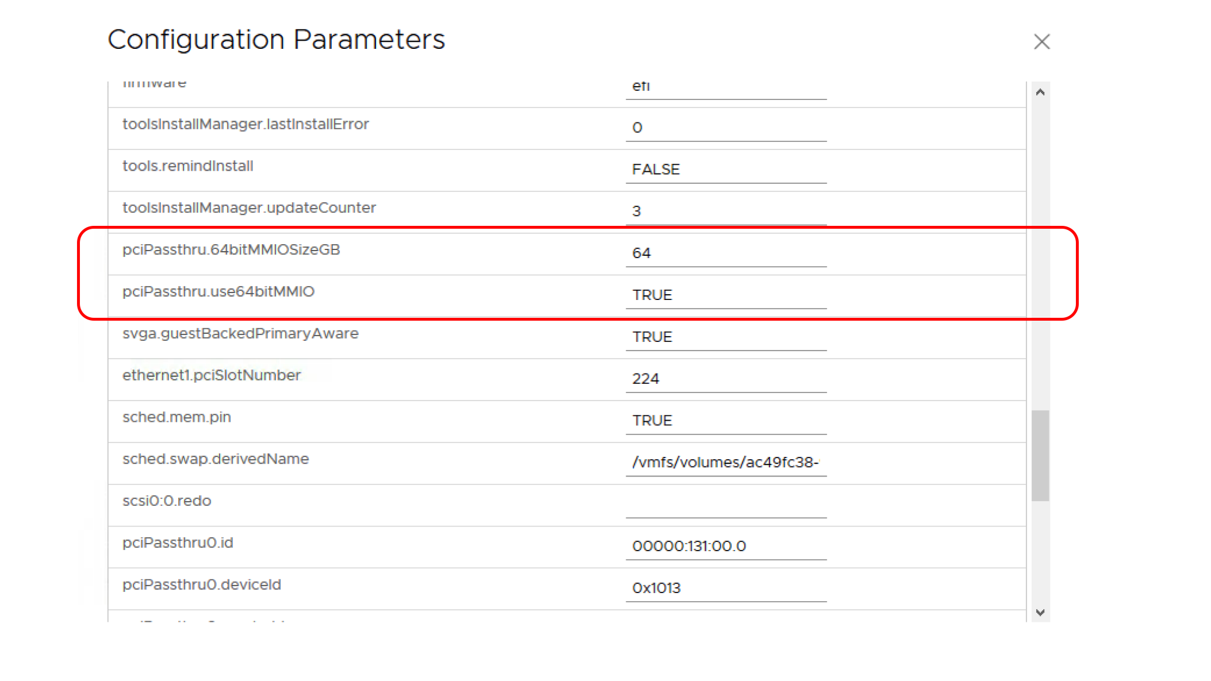The width and height of the screenshot is (1211, 681).
Task: Edit the pciPassthru.64bitMMIOSizeGB value field
Action: pyautogui.click(x=726, y=253)
